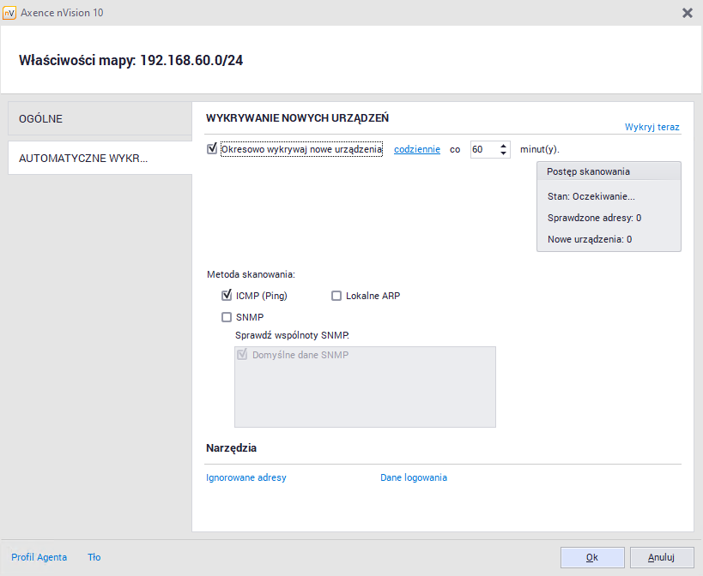Close the map properties dialog
Screen dimensions: 703x576
point(687,13)
